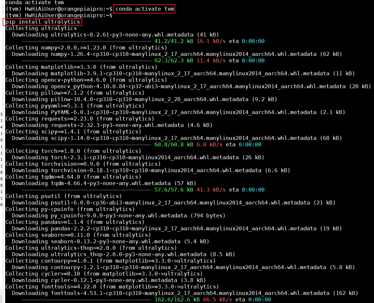This screenshot has width=374, height=303.
Task: Click the ultralytics-8.2.61 wheel download line
Action: point(116,35)
